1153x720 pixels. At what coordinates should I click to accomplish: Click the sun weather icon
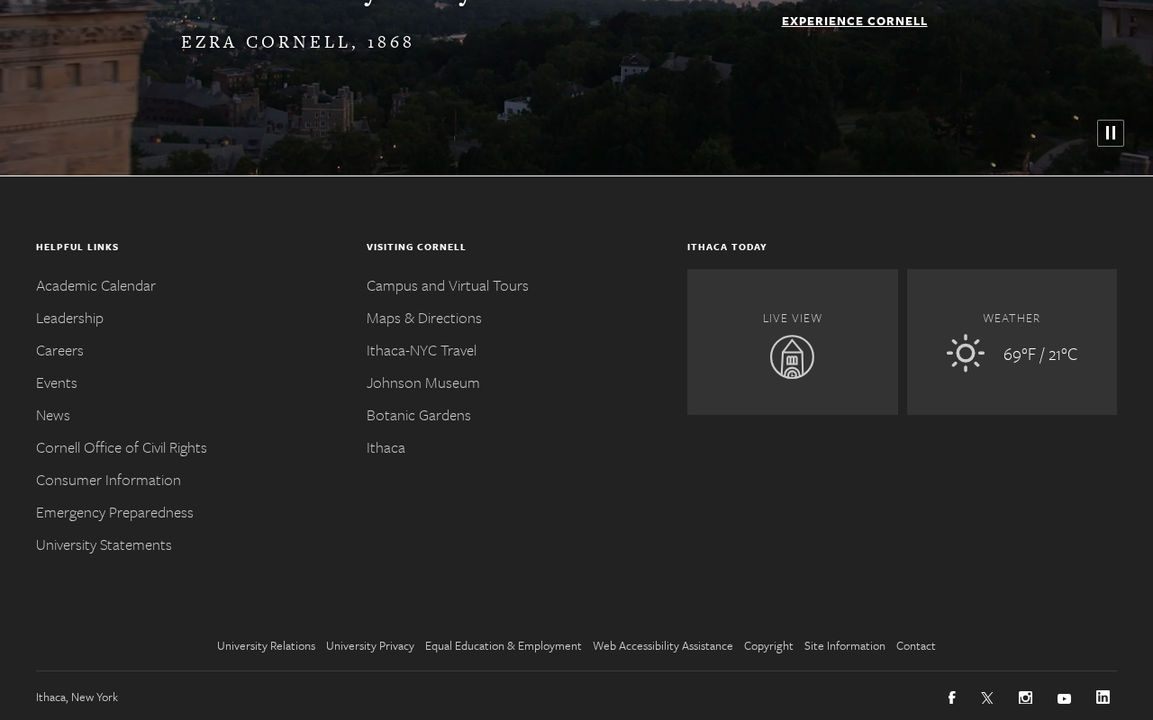966,353
